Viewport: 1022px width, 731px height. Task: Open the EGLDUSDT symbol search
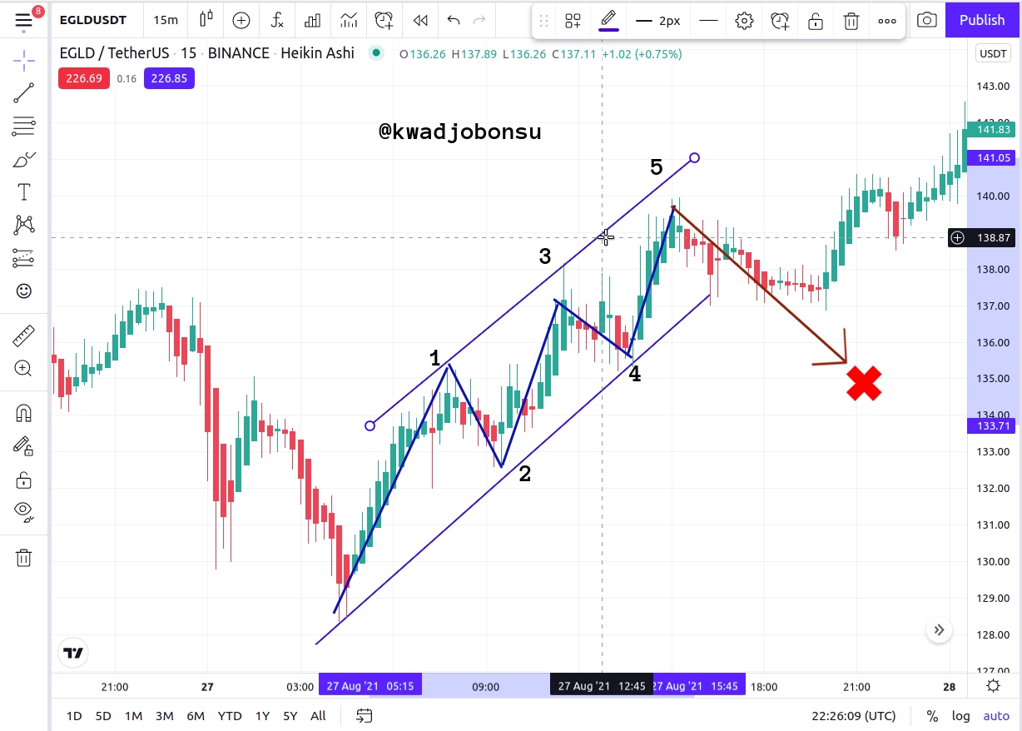point(93,20)
